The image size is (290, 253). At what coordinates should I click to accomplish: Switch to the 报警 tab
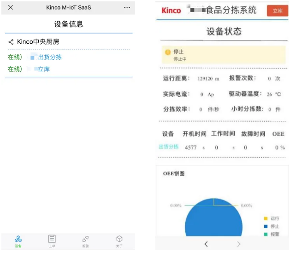(85, 239)
